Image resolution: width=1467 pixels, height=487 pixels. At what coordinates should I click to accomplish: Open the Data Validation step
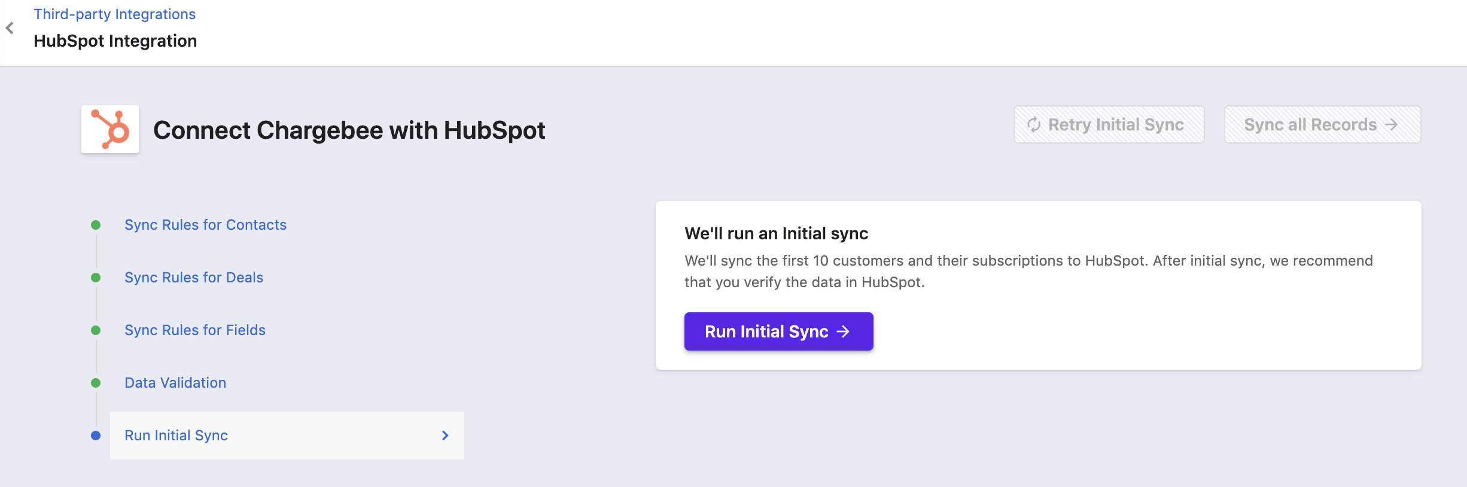[x=175, y=383]
